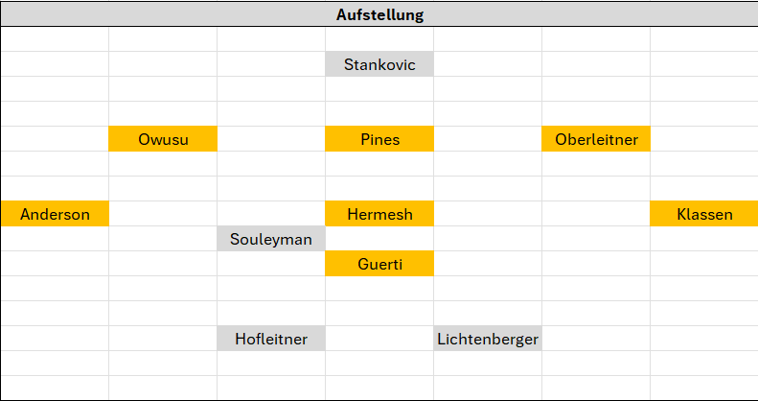Select empty cell directly above Anderson

click(x=55, y=189)
